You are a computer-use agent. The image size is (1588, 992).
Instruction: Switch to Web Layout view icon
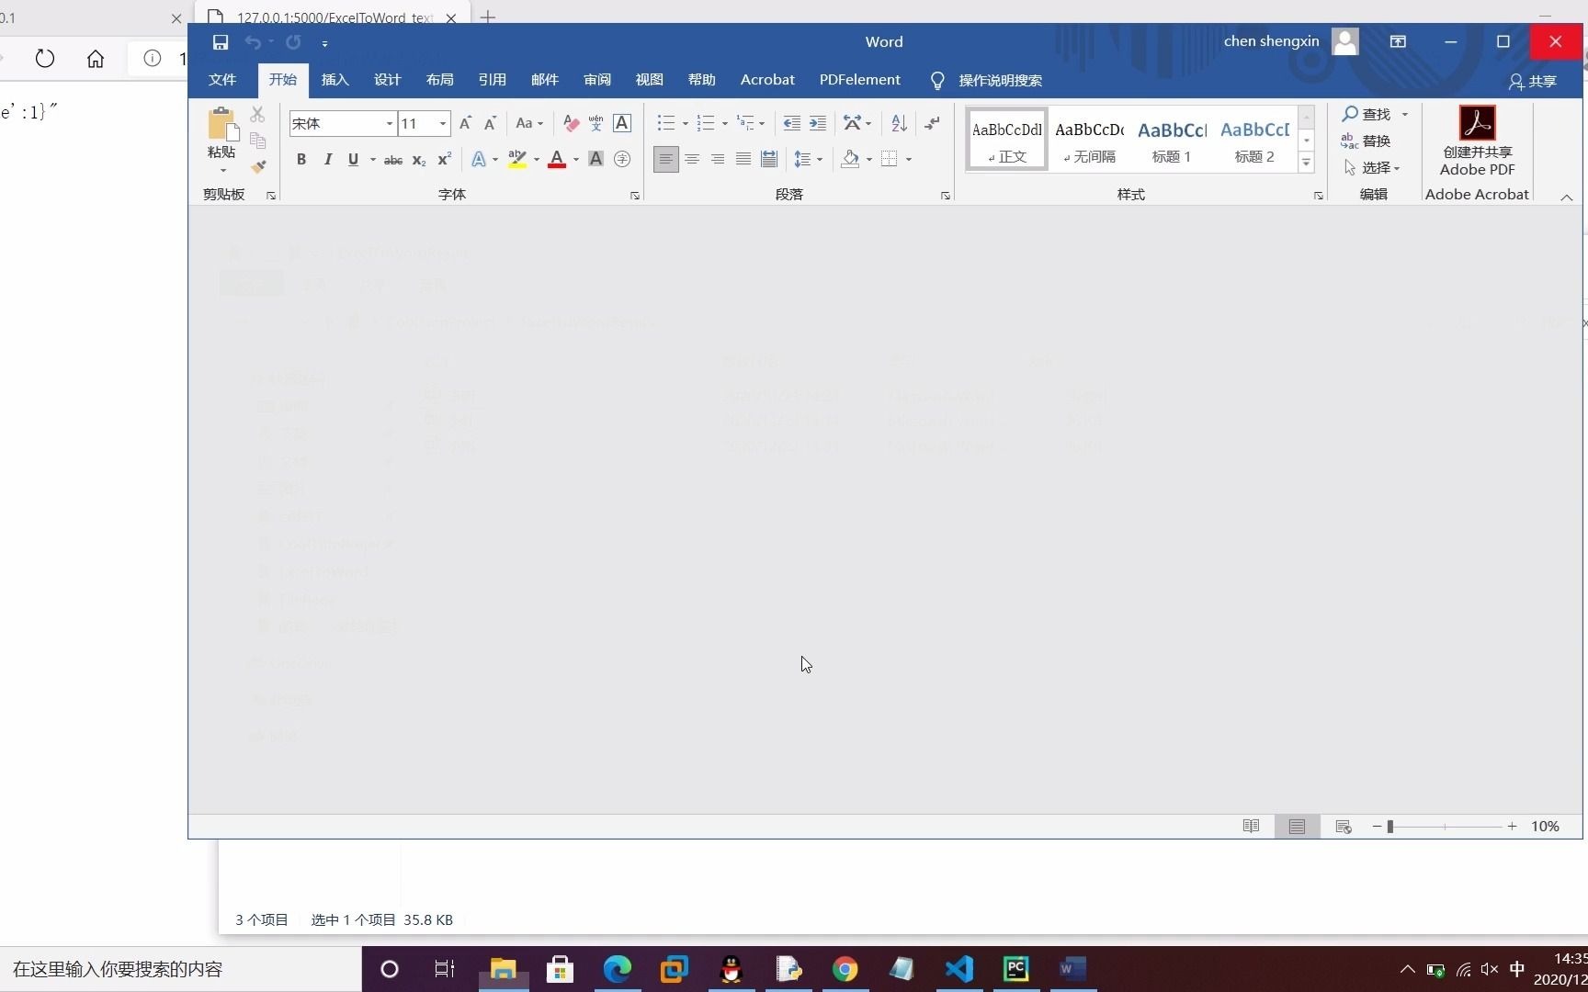point(1344,827)
